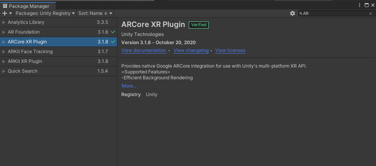Expand the Analytics Library entry arrow
This screenshot has height=166, width=376.
(4, 22)
